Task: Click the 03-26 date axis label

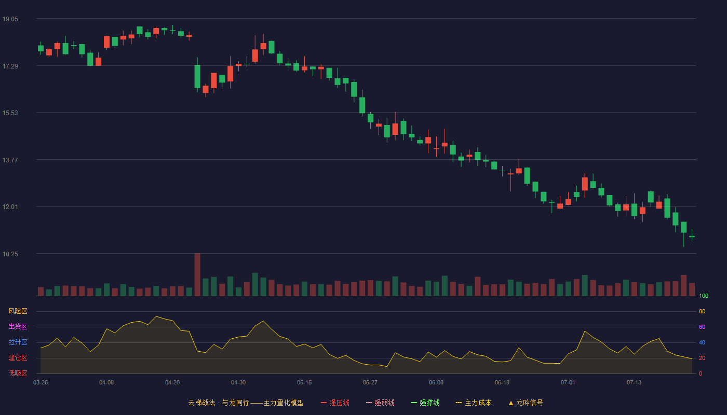Action: click(x=41, y=382)
